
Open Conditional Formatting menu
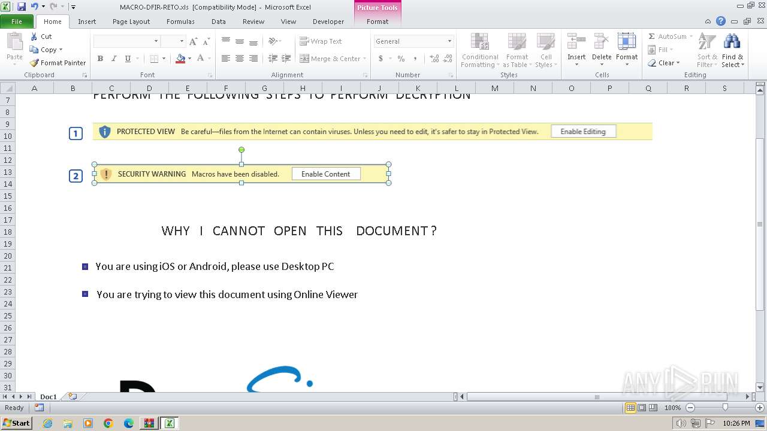click(x=479, y=50)
